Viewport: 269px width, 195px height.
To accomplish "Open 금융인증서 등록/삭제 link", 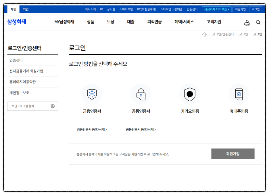I will 92,130.
